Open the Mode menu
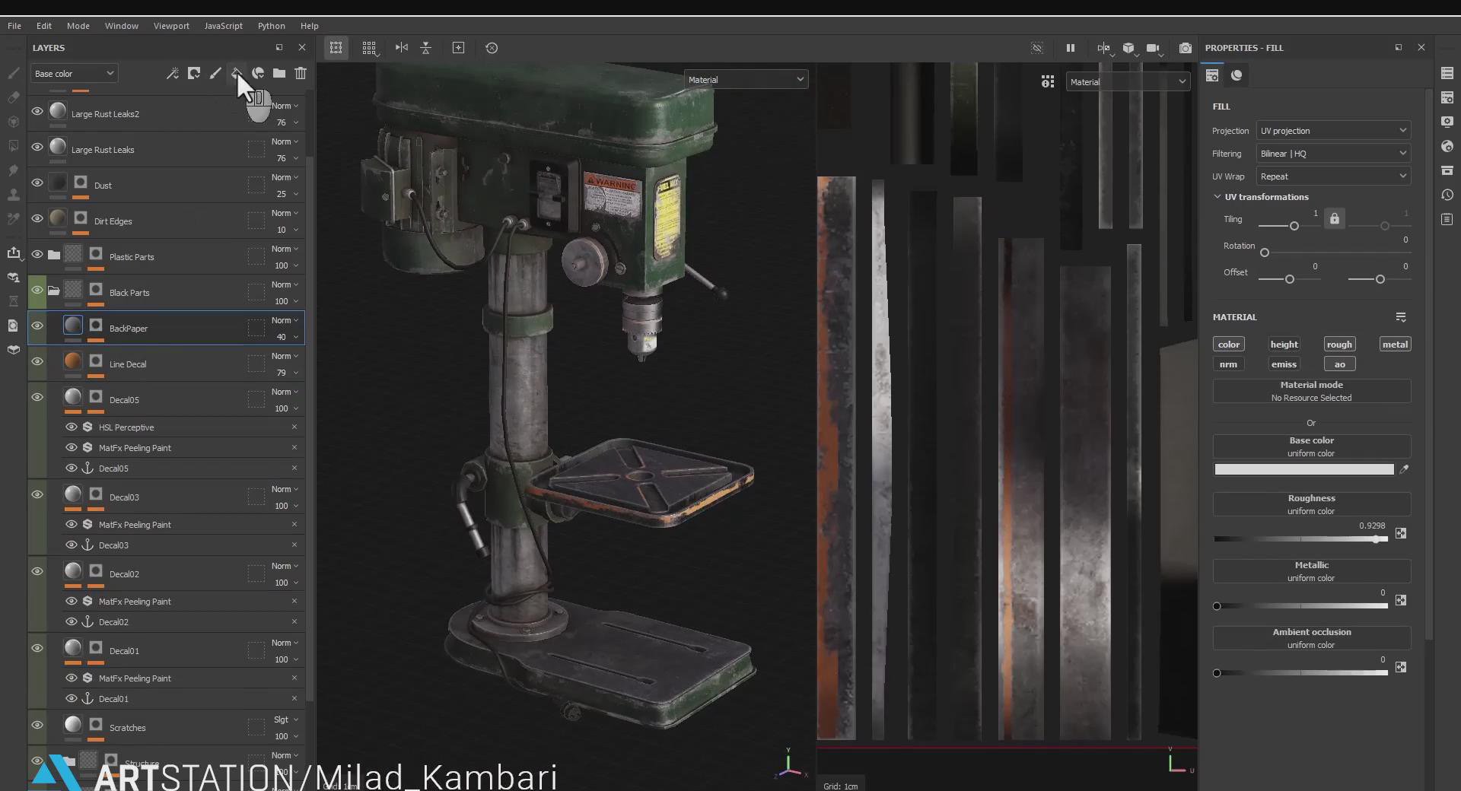Screen dimensions: 1461x791 78,25
